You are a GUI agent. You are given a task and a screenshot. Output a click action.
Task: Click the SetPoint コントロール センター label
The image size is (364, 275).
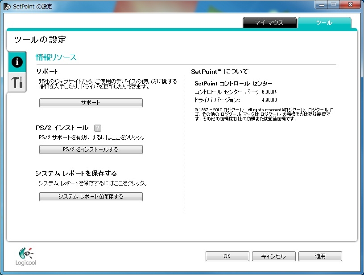[234, 84]
